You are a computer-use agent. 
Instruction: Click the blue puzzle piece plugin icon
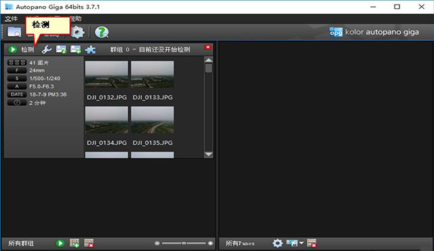click(90, 50)
